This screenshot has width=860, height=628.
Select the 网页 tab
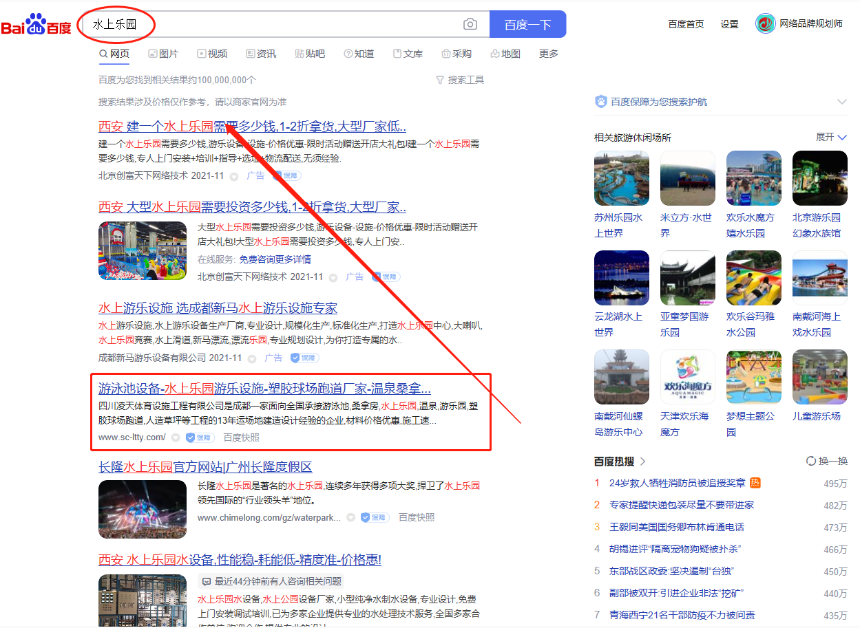(114, 54)
